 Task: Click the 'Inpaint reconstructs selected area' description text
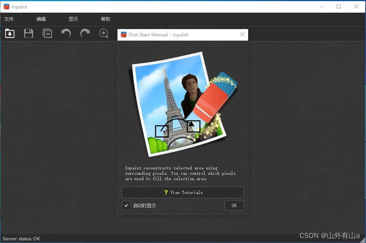(181, 173)
